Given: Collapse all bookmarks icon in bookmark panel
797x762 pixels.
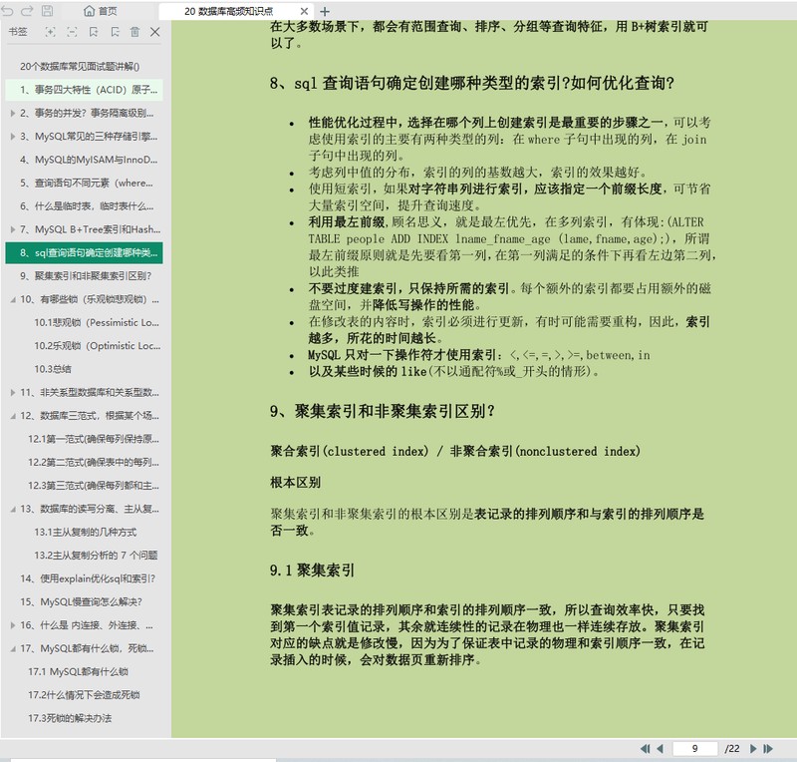Looking at the screenshot, I should [x=72, y=32].
